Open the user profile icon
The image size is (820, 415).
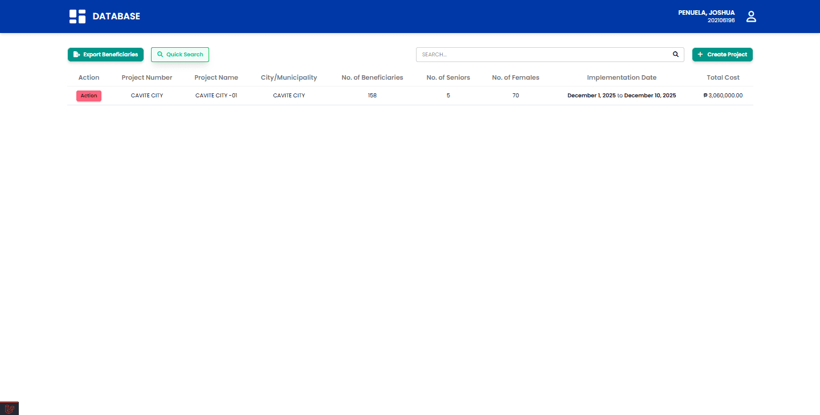click(x=751, y=17)
